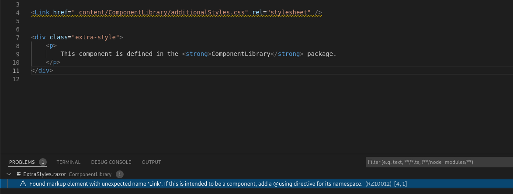
Task: Place cursor on the Link tag name
Action: point(42,13)
